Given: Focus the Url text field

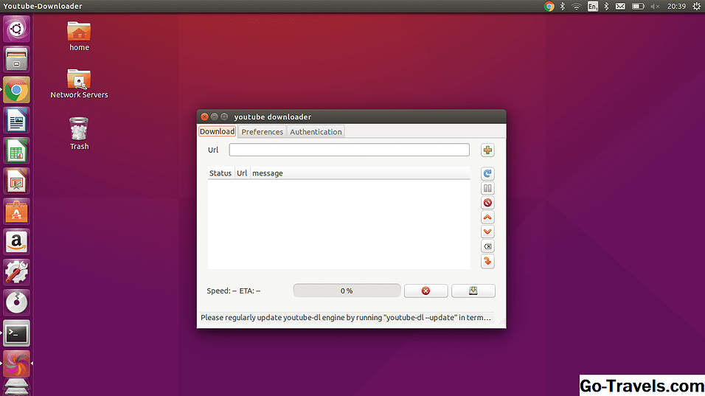Looking at the screenshot, I should click(x=349, y=150).
